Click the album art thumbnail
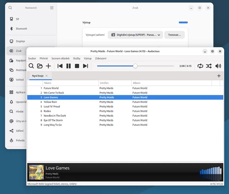The image size is (229, 194). [x=36, y=172]
